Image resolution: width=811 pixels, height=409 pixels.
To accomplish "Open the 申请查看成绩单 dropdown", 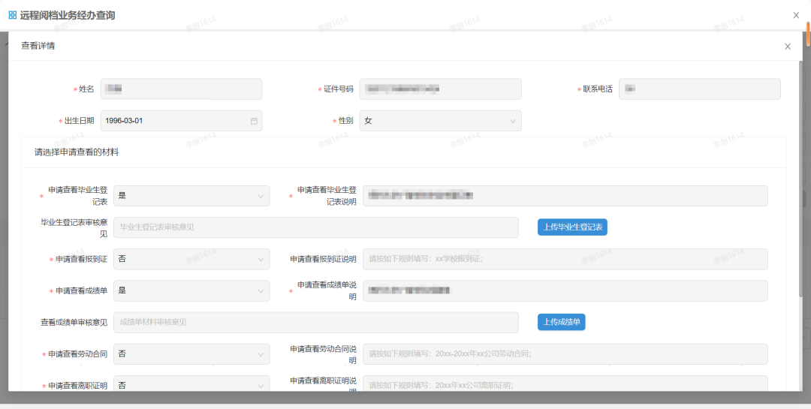I will [x=191, y=290].
